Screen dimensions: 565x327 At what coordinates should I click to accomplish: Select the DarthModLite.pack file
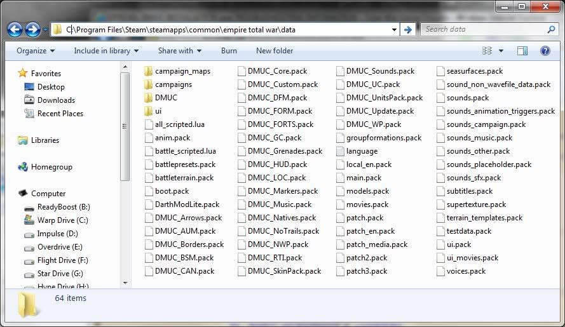tap(187, 204)
